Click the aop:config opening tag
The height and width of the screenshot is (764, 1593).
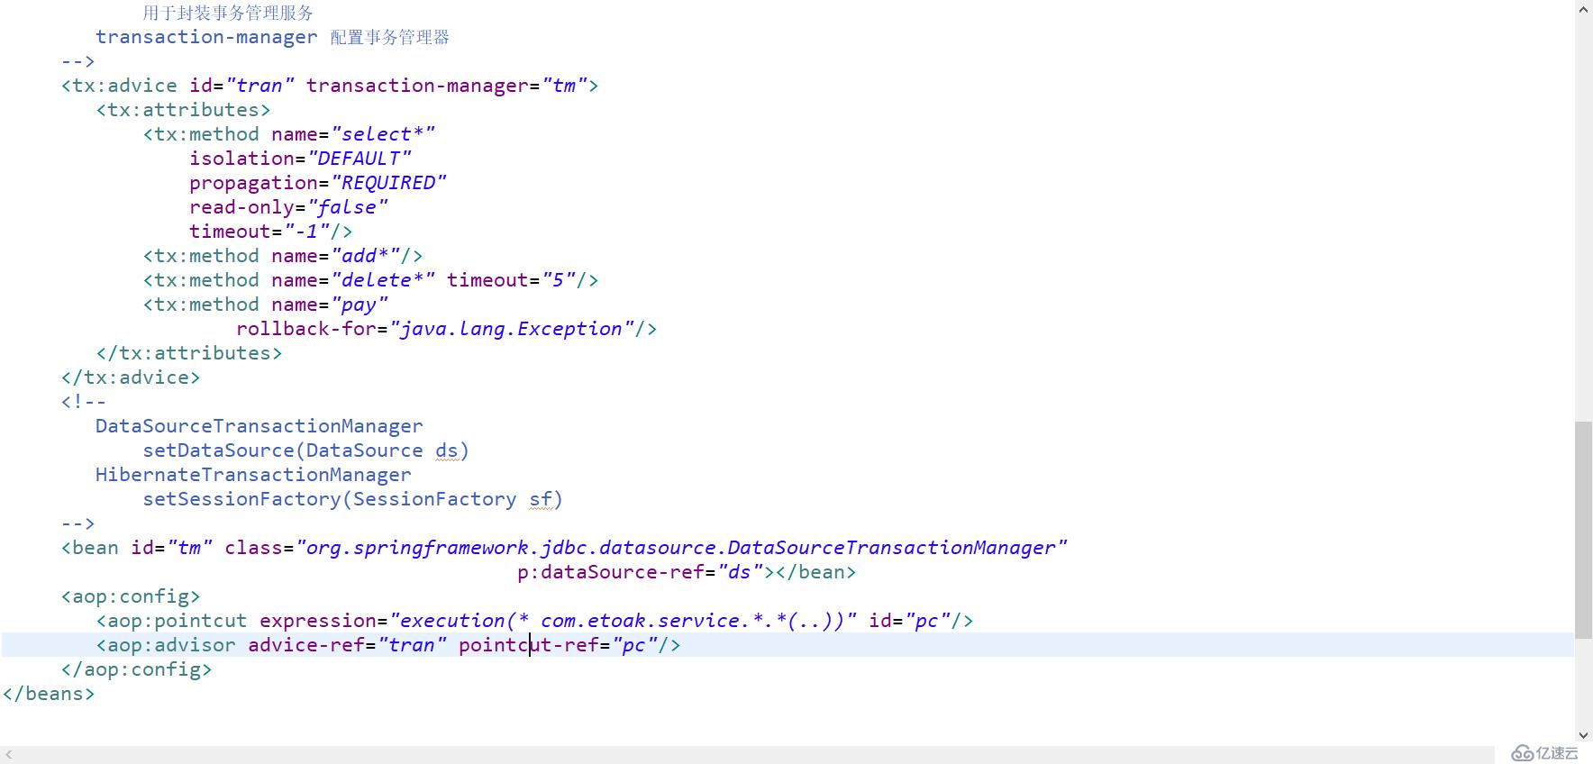pyautogui.click(x=131, y=596)
